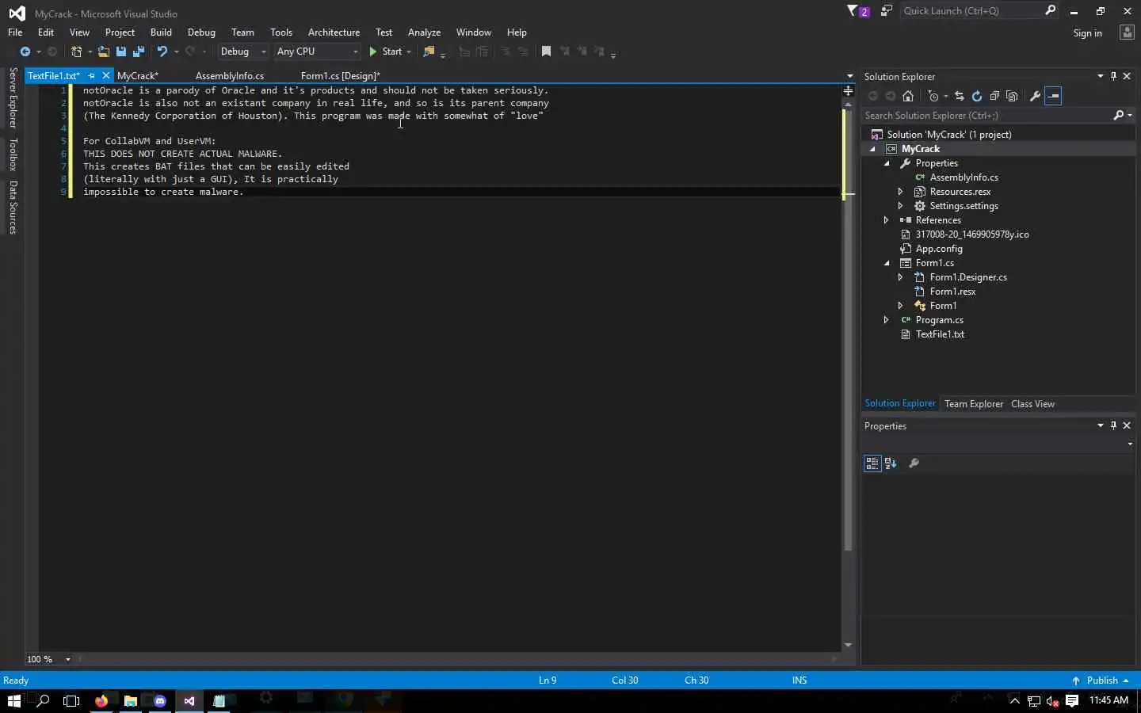Open the Analyze menu

424,32
